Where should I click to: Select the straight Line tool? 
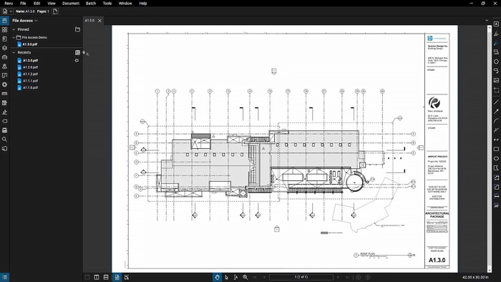tap(496, 102)
